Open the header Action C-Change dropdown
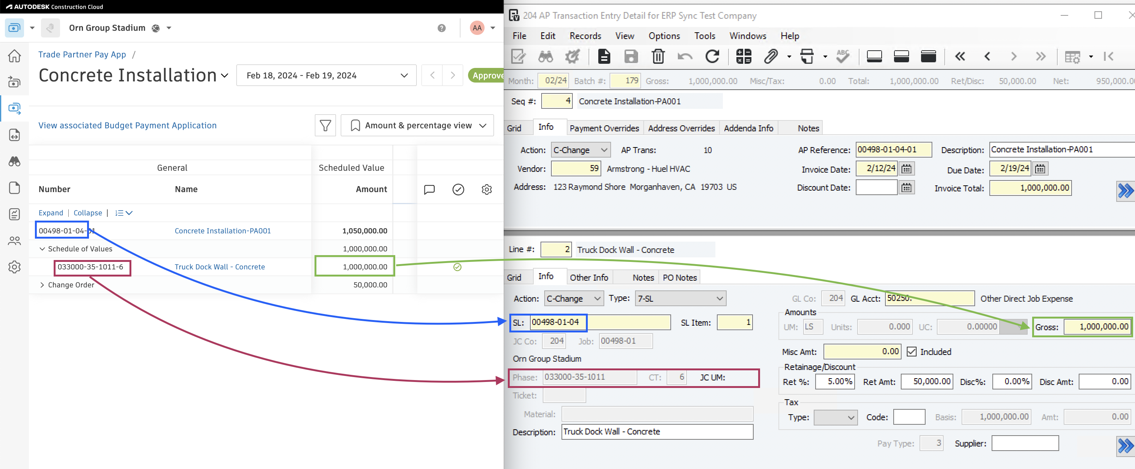The height and width of the screenshot is (469, 1135). (x=581, y=150)
